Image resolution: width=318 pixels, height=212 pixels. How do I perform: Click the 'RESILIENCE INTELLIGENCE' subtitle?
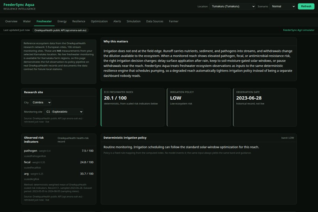pyautogui.click(x=19, y=9)
